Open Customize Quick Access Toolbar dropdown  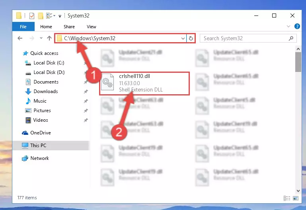60,16
